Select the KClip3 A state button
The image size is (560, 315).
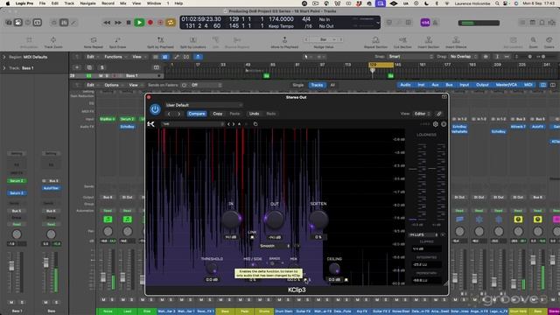239,124
